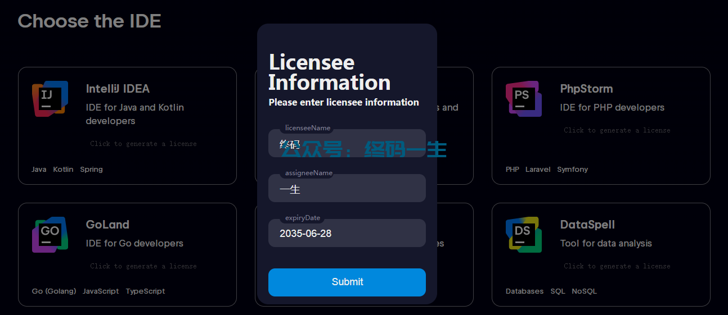Viewport: 728px width, 315px height.
Task: Click 'Click to generate a license' under DataSpell
Action: click(617, 266)
